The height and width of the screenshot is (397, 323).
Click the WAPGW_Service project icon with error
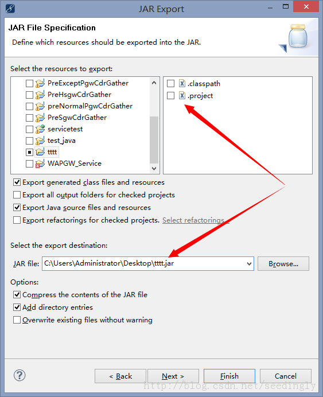(x=40, y=164)
